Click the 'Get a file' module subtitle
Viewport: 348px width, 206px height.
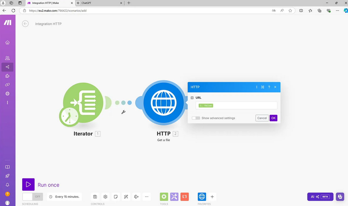click(x=163, y=140)
